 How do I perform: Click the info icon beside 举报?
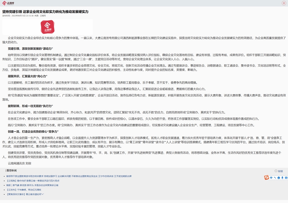pos(276,171)
